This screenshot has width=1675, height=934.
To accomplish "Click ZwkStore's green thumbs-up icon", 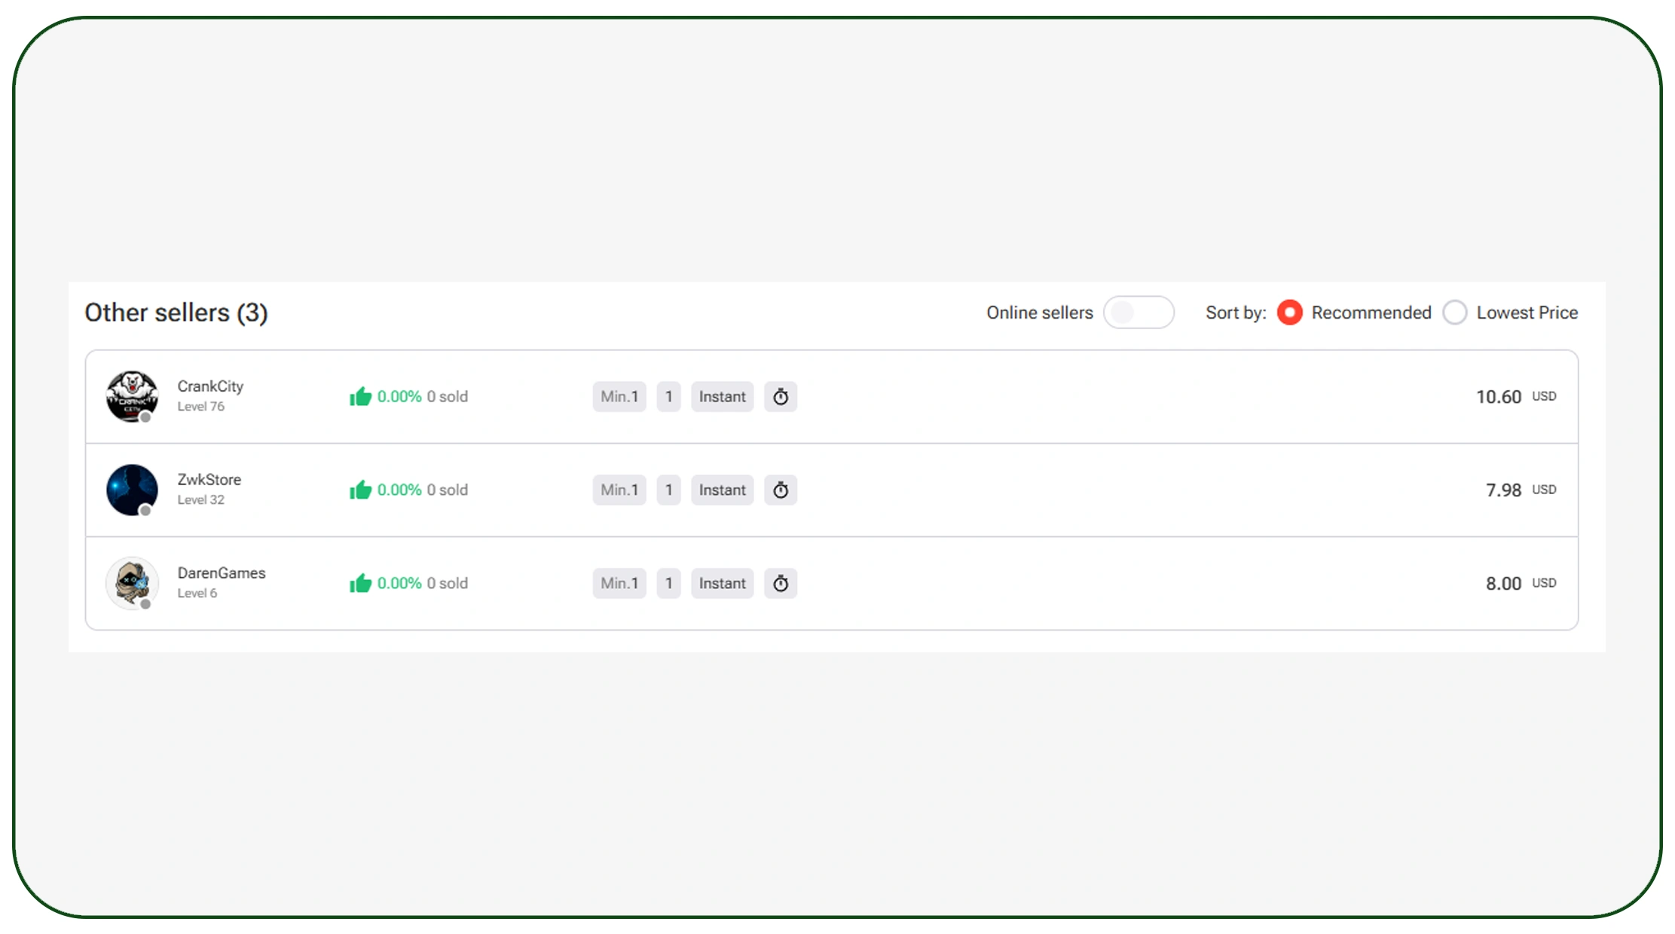I will (360, 490).
